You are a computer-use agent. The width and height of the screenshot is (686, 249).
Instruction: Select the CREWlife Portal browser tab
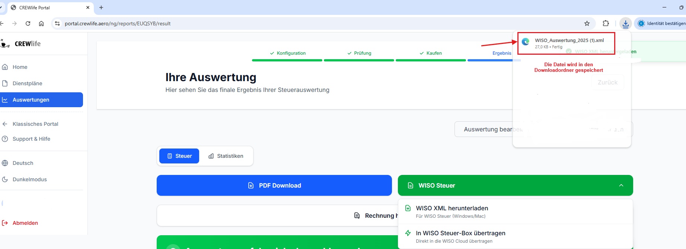(x=50, y=7)
